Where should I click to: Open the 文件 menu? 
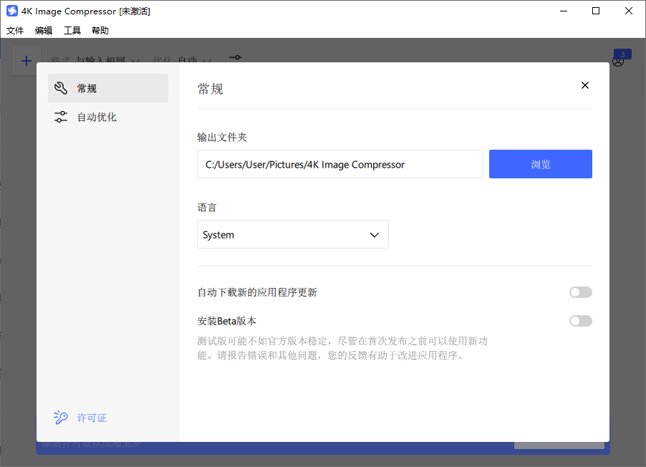(x=15, y=31)
